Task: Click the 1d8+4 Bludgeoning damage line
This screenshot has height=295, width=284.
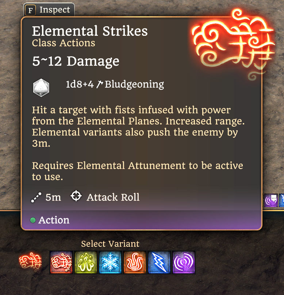Action: click(x=115, y=84)
